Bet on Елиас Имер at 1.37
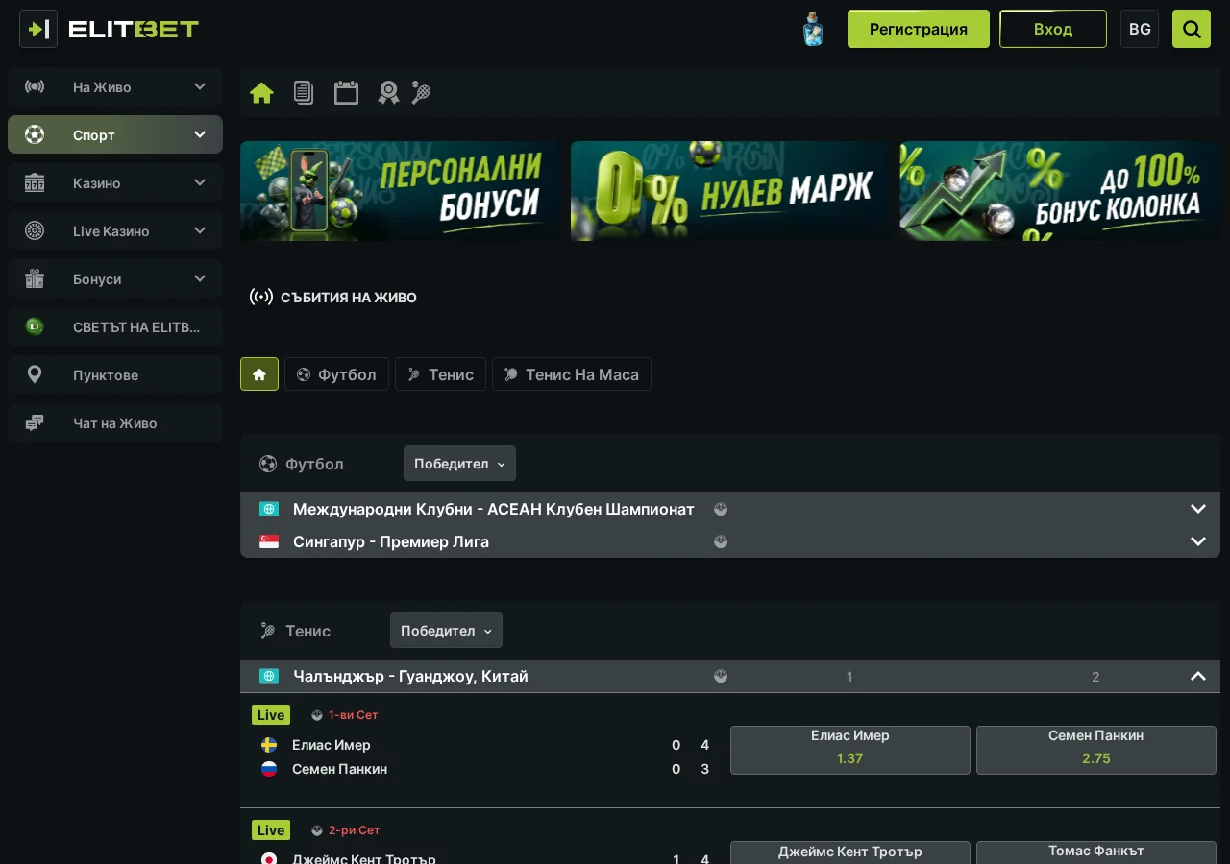This screenshot has width=1230, height=864. pyautogui.click(x=850, y=750)
